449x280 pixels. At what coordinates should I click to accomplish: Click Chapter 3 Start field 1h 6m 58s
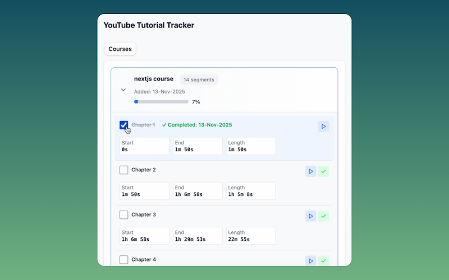pos(144,236)
